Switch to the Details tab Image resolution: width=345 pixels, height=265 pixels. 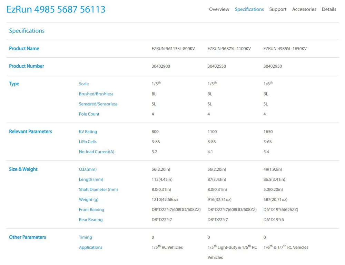point(329,9)
